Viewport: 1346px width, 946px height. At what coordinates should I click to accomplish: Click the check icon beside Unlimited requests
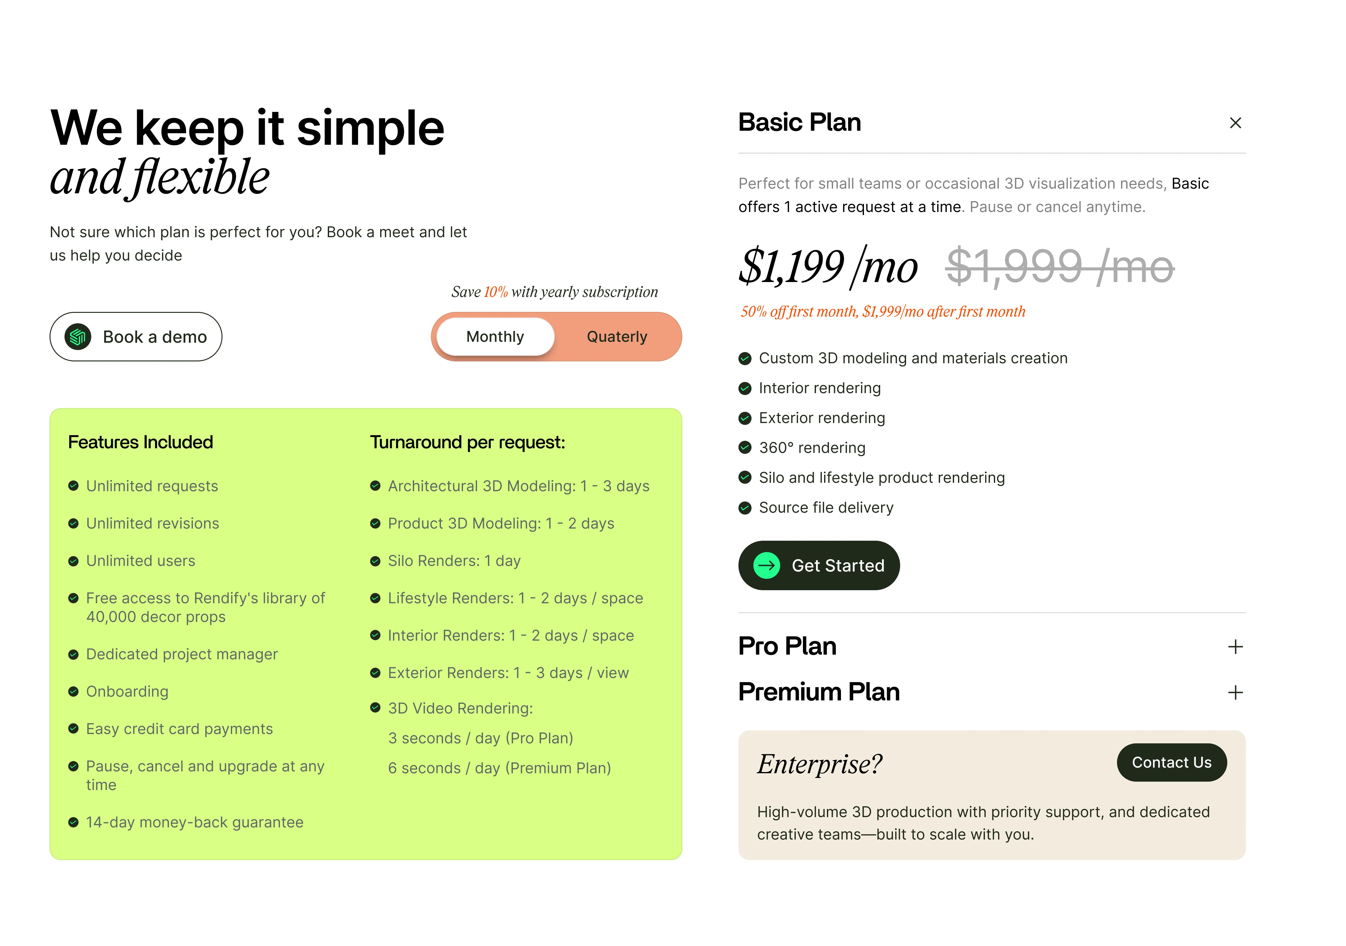73,486
